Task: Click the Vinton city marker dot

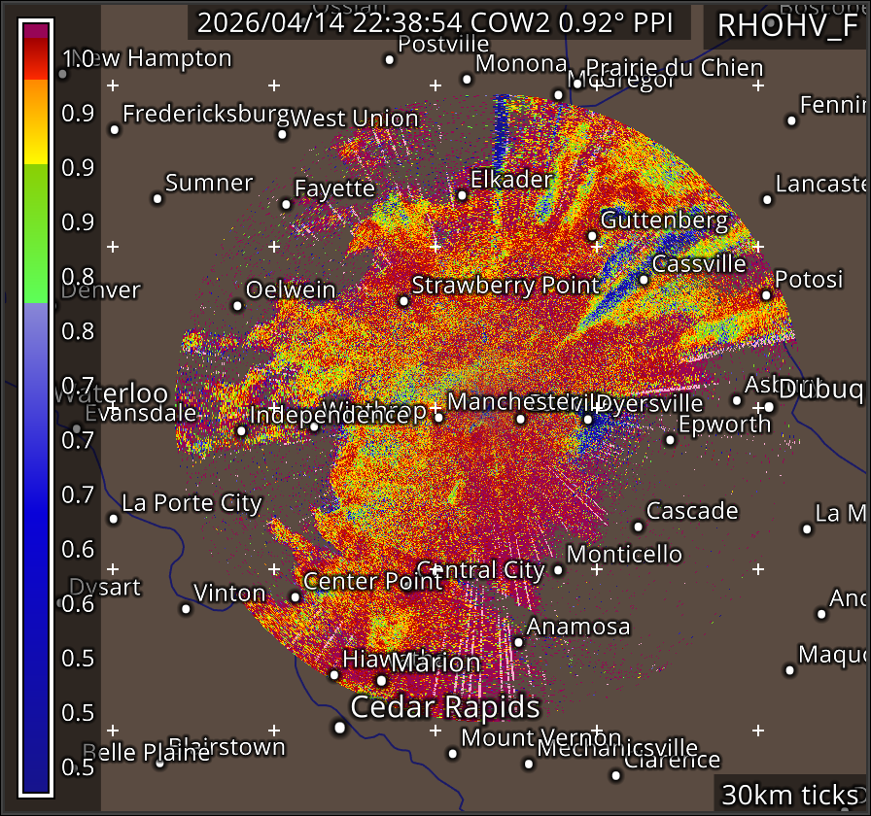Action: point(186,609)
